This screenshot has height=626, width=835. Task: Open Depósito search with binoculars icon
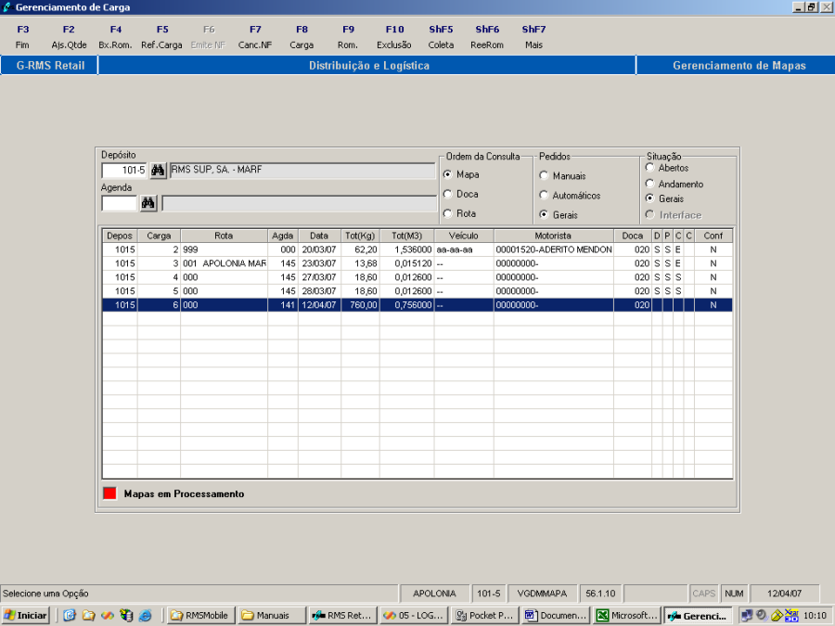[158, 171]
